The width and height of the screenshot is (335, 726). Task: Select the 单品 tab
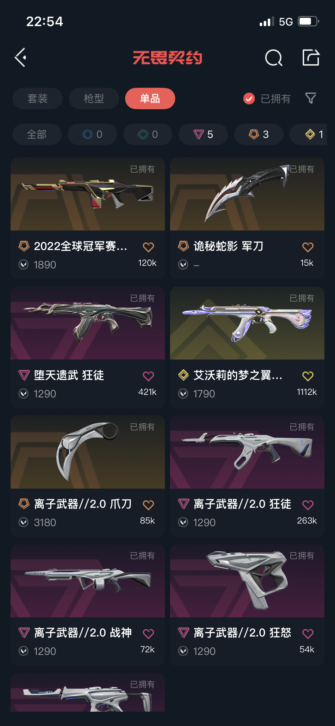[150, 98]
